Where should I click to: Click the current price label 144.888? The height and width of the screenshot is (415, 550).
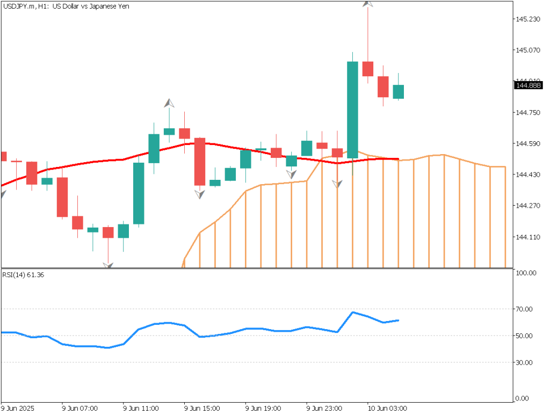pyautogui.click(x=528, y=85)
